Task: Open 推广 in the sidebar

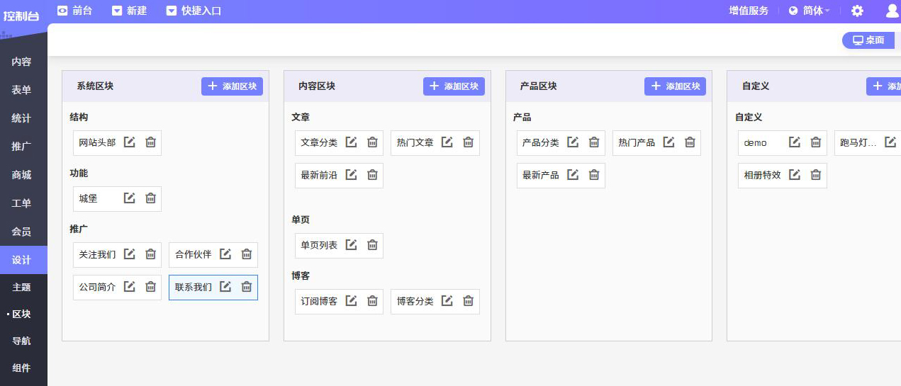Action: tap(23, 147)
